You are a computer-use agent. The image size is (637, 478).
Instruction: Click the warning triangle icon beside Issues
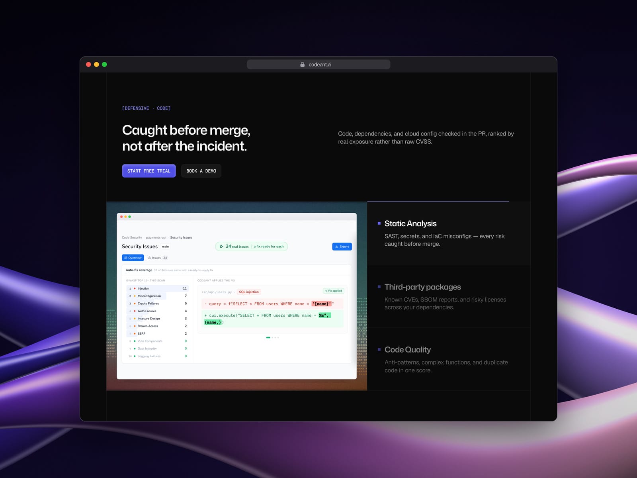point(149,258)
